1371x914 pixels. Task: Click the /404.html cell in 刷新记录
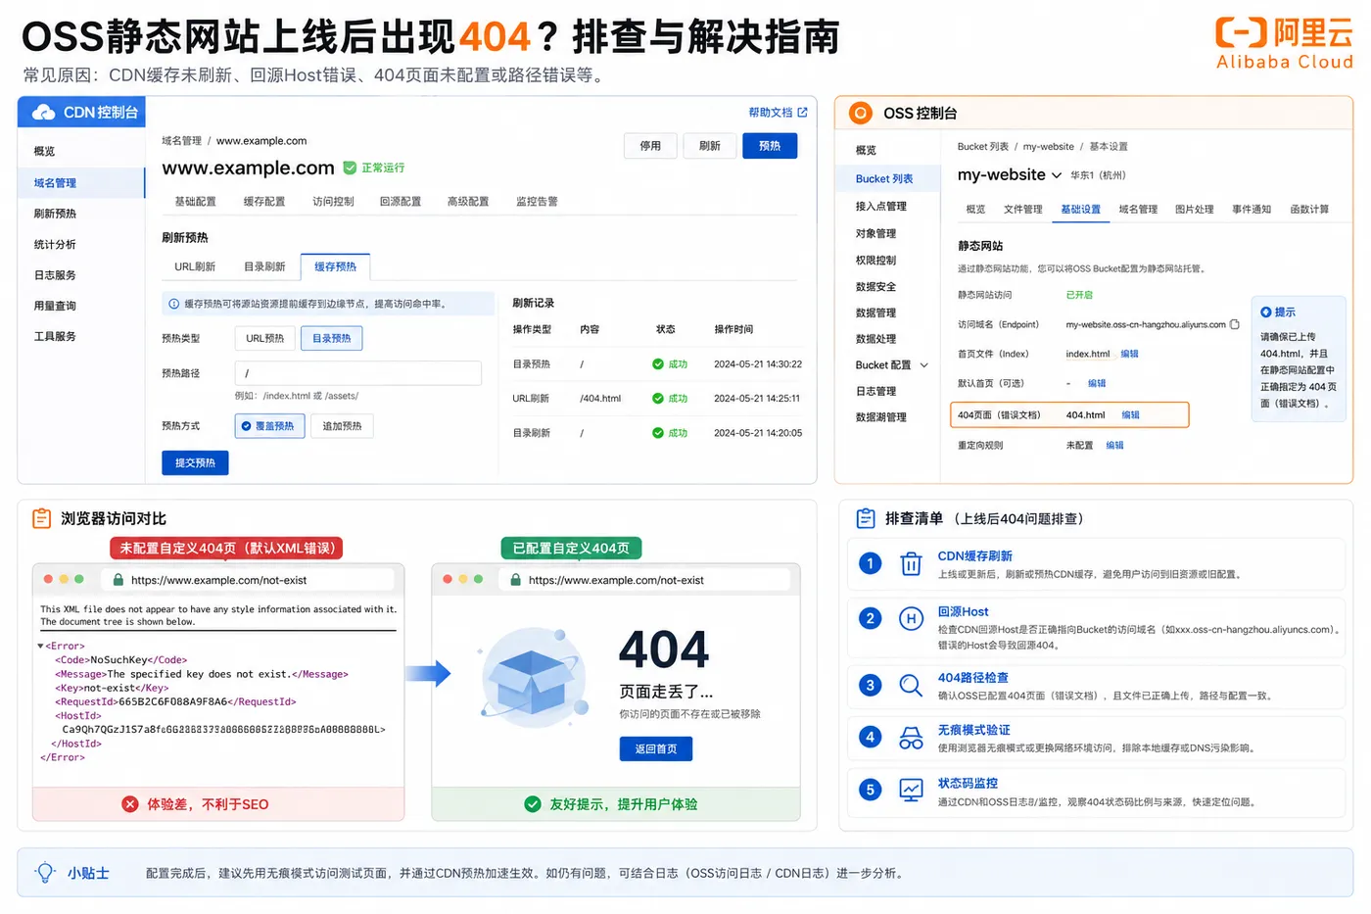tap(600, 399)
